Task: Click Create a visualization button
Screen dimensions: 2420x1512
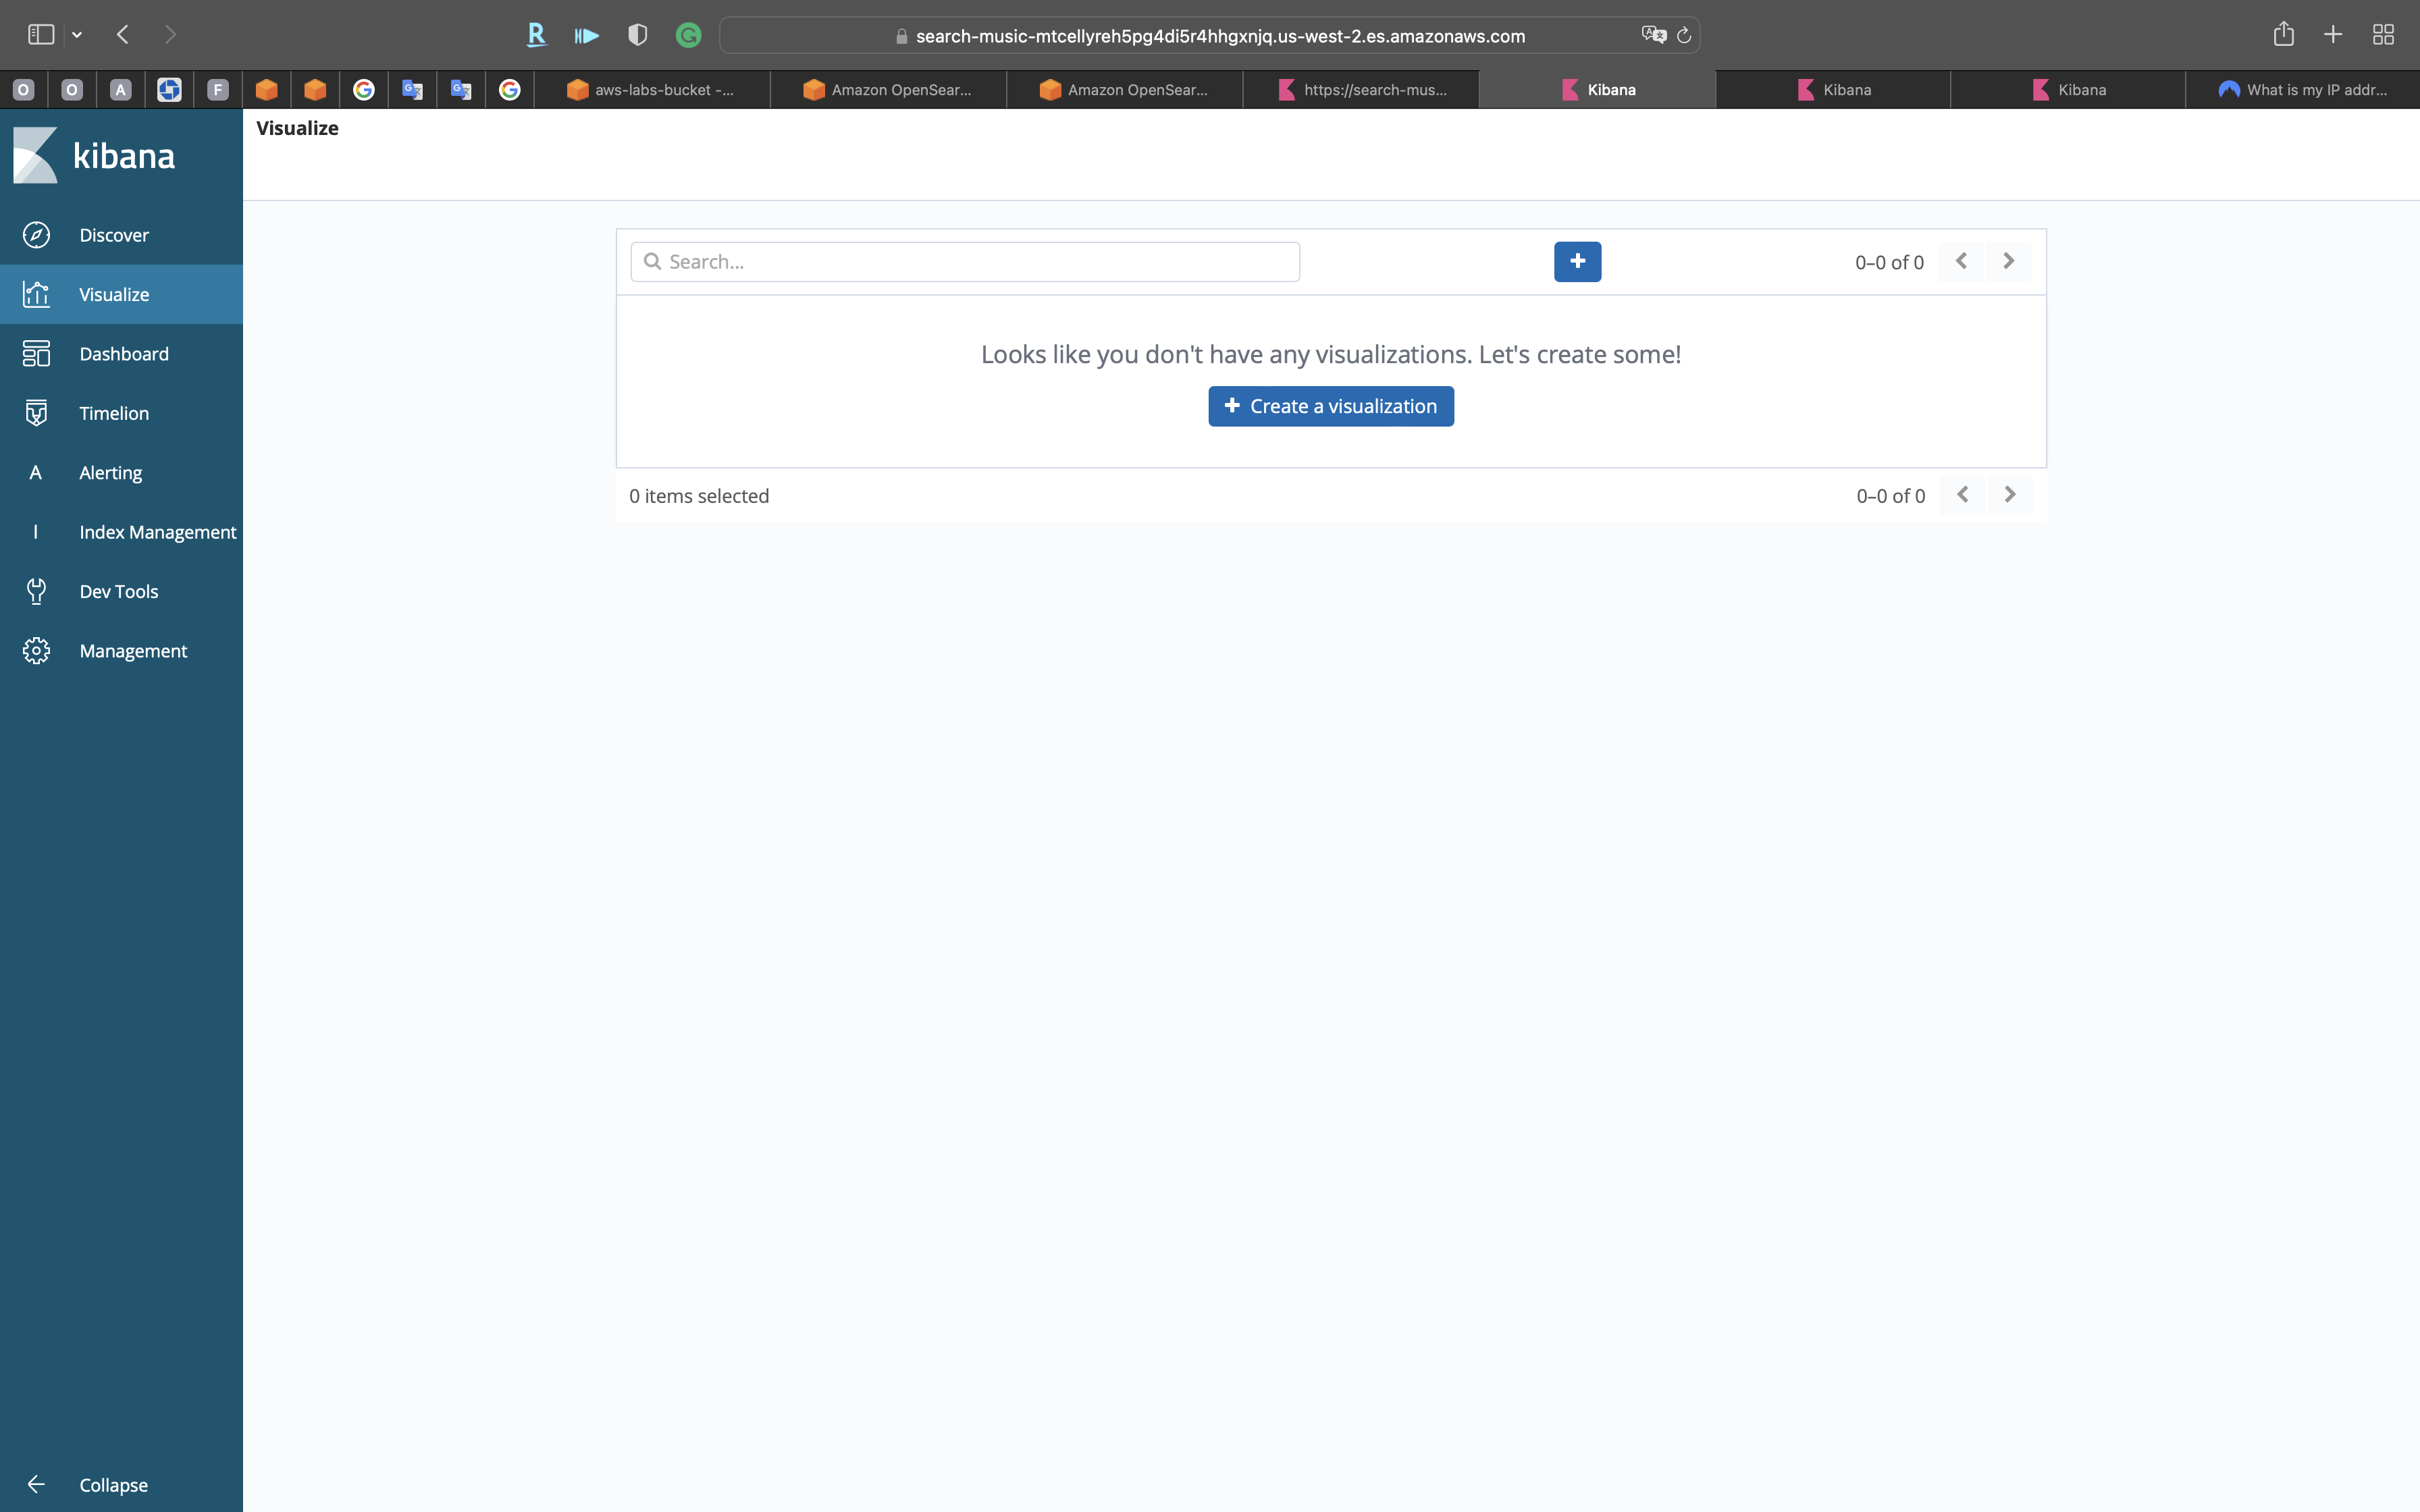Action: point(1330,406)
